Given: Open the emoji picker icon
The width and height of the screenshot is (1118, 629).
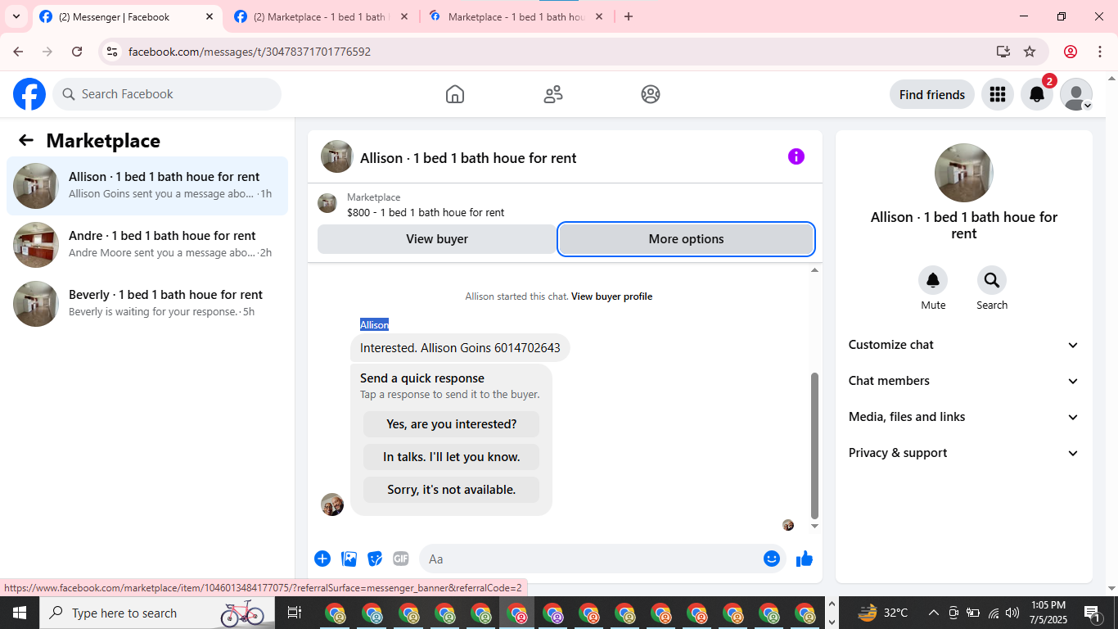Looking at the screenshot, I should (x=772, y=559).
